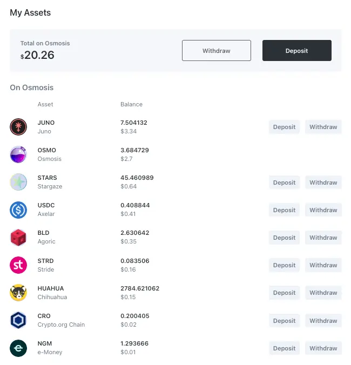Image resolution: width=351 pixels, height=365 pixels.
Task: Deposit BLD Agoric tokens
Action: pyautogui.click(x=284, y=238)
